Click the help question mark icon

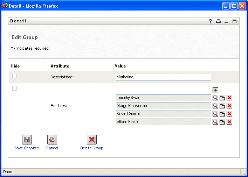click(x=210, y=21)
